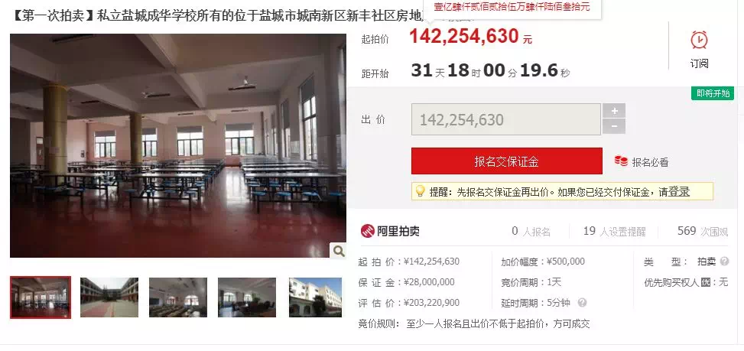Open the 报名必看 link

pyautogui.click(x=650, y=162)
